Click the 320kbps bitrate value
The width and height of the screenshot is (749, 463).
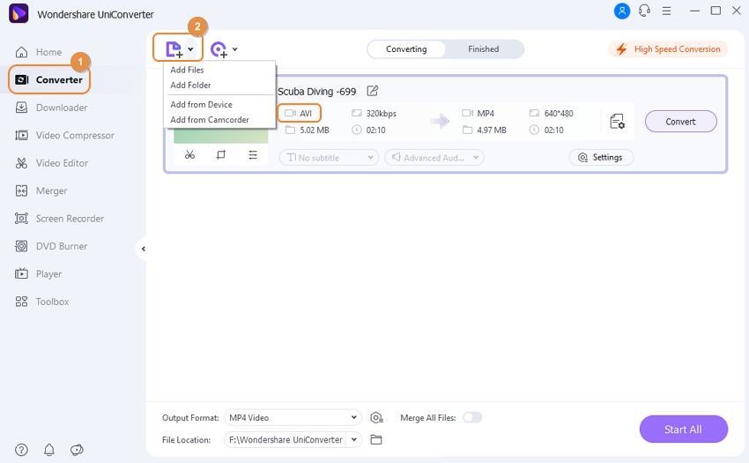point(382,114)
